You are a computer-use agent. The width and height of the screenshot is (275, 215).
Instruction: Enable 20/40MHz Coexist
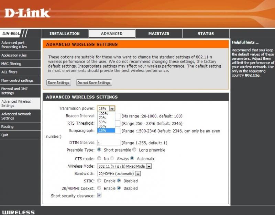coord(99,188)
